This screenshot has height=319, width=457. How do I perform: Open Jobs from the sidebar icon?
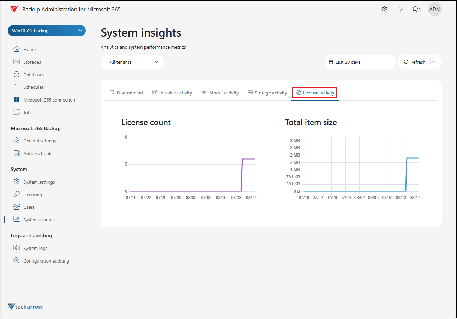coord(17,112)
